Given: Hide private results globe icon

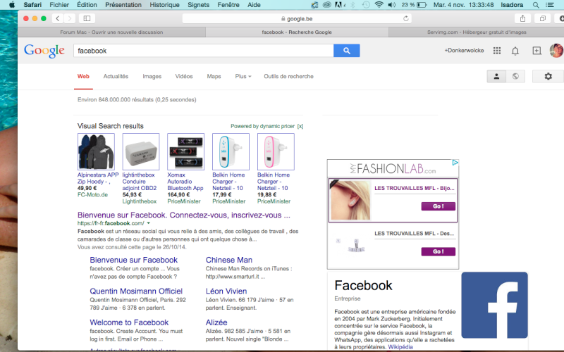Looking at the screenshot, I should [515, 76].
